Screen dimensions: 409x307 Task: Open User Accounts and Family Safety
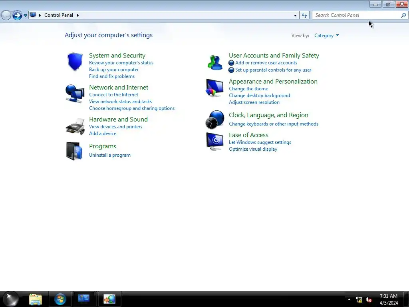click(274, 55)
